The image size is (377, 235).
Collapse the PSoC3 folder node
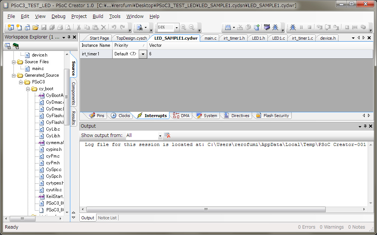(x=21, y=82)
